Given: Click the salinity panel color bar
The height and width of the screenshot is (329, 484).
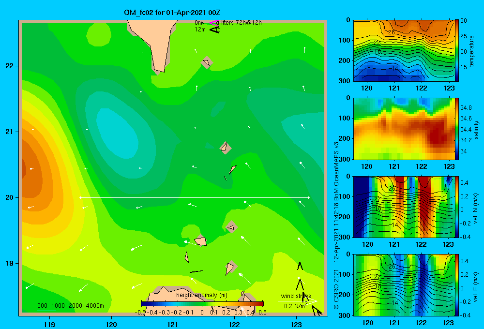Looking at the screenshot, I should click(x=456, y=129).
